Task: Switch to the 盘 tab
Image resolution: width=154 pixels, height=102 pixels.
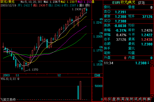Action: coord(114,99)
